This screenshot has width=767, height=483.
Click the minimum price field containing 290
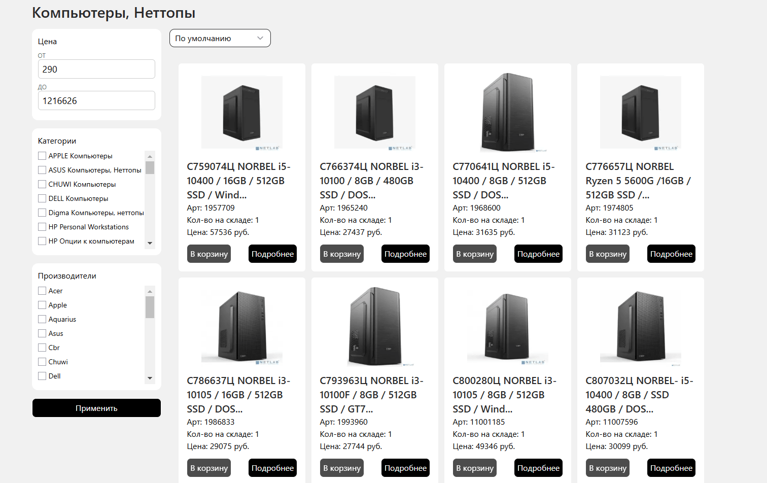click(96, 69)
